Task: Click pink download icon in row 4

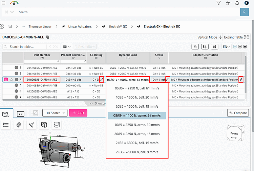Action: click(x=6, y=79)
